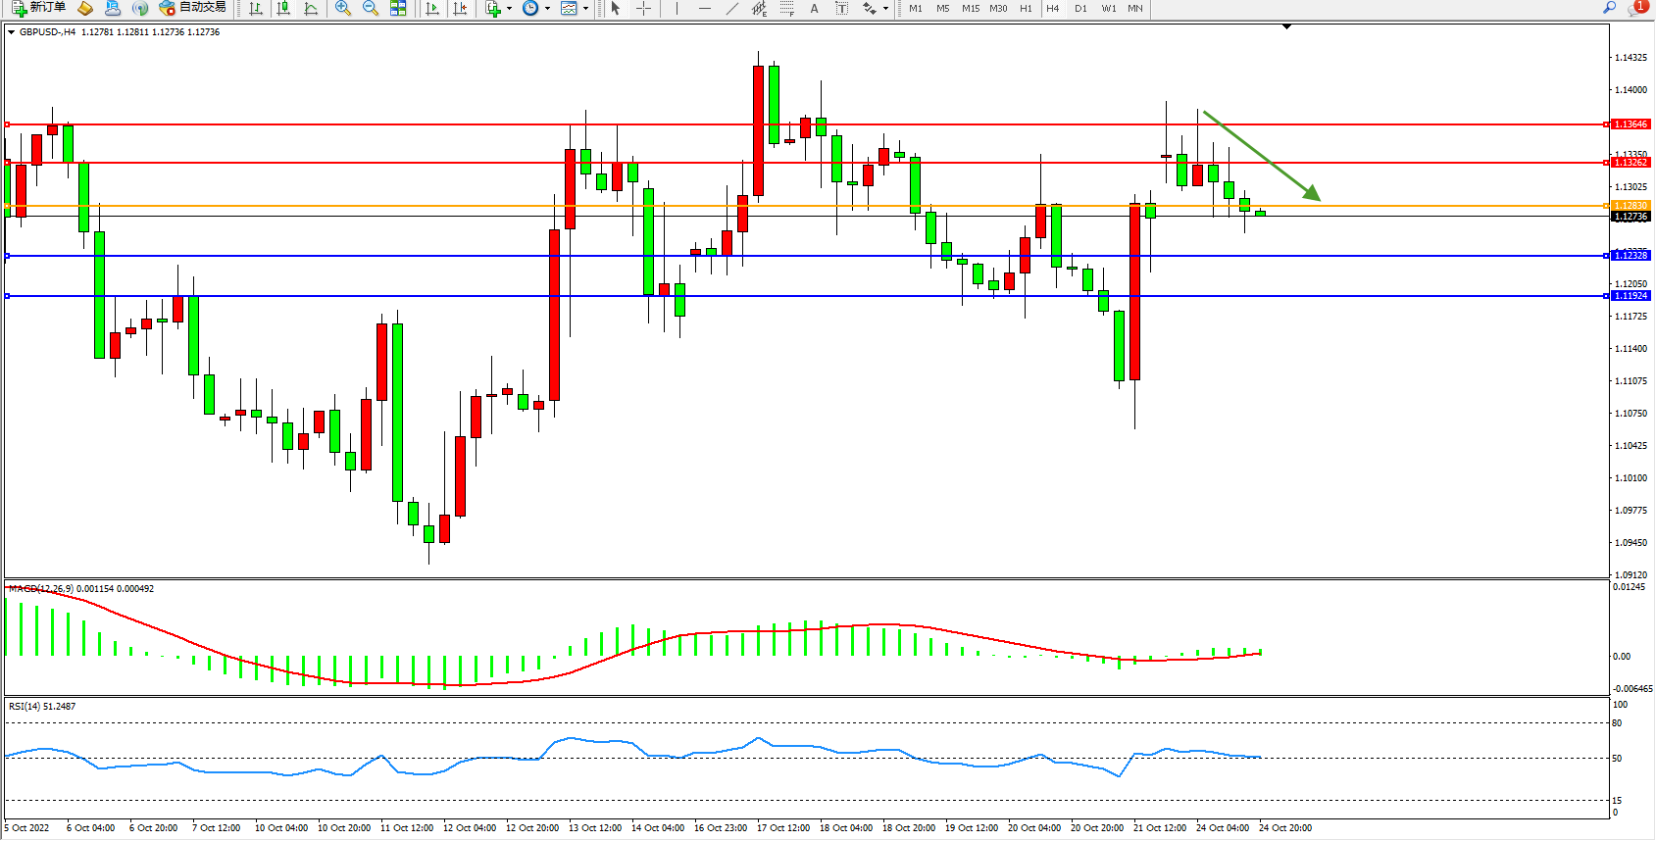
Task: Toggle auto scroll chart button
Action: [x=431, y=8]
